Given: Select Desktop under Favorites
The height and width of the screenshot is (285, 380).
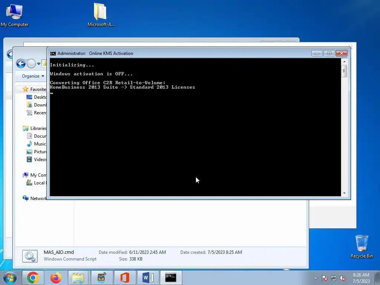Looking at the screenshot, I should tap(36, 97).
